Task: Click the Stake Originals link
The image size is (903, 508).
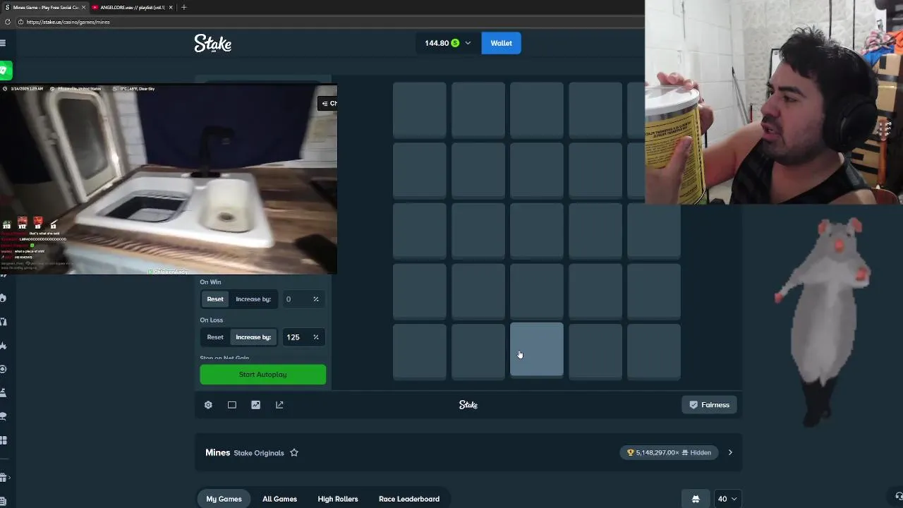Action: (x=259, y=453)
